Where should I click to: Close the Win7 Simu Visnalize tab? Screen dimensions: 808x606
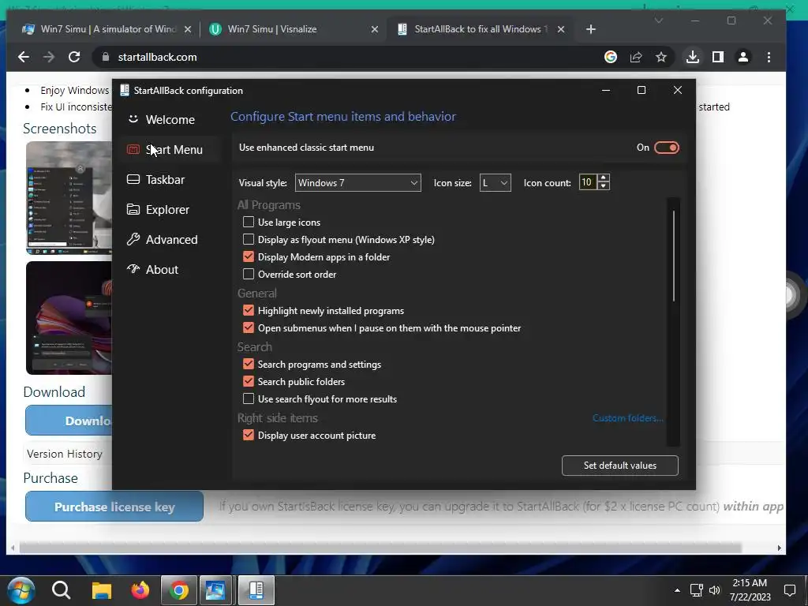(375, 29)
